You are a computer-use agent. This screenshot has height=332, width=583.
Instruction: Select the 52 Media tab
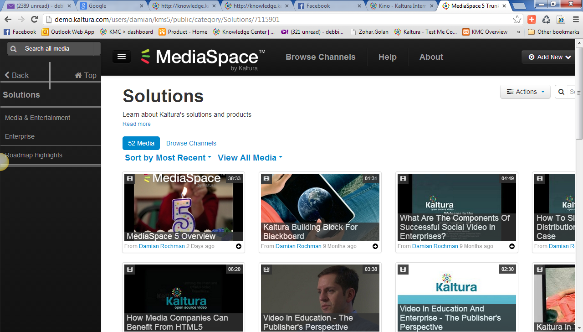point(141,143)
